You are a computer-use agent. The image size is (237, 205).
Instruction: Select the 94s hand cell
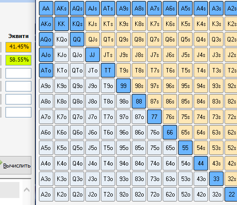pyautogui.click(x=201, y=85)
